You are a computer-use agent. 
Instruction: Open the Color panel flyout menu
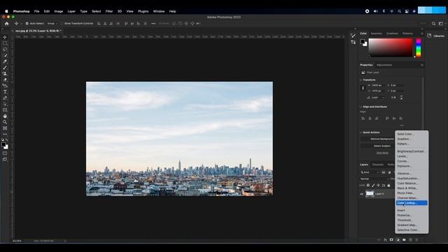[x=422, y=34]
